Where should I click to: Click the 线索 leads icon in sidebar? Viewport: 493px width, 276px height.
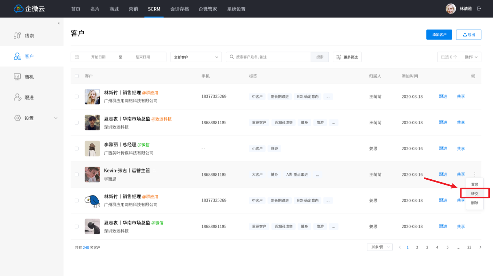tap(17, 35)
